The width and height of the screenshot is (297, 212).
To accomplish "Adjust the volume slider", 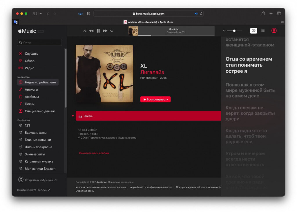I will click(x=234, y=31).
